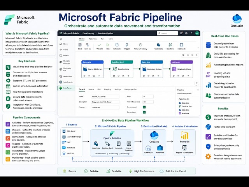Add a Copy data activity from the ribbon
This screenshot has height=187, width=249.
tap(158, 46)
